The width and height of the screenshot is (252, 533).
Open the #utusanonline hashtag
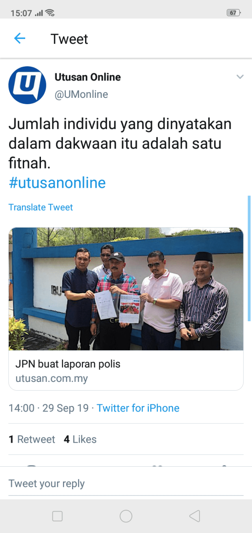[57, 183]
